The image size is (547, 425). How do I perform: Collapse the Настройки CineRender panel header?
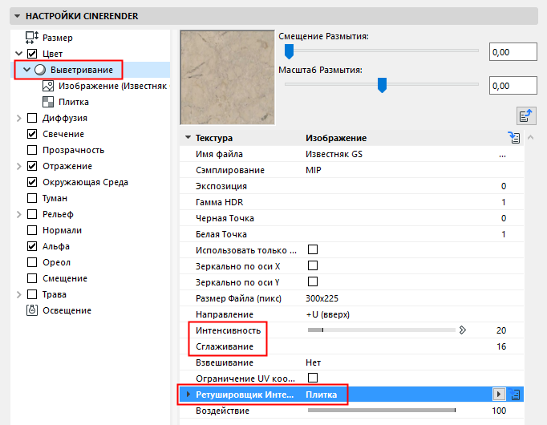15,16
